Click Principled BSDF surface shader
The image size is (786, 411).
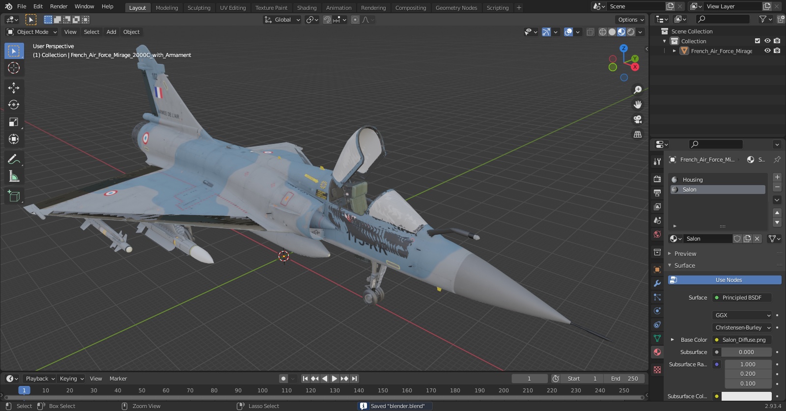[742, 298]
